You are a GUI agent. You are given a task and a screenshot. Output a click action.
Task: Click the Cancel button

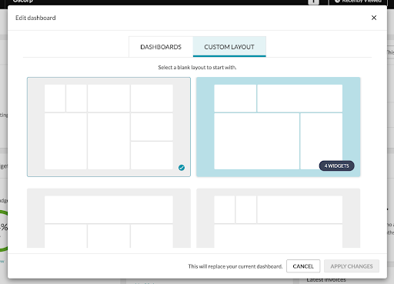[x=303, y=266]
